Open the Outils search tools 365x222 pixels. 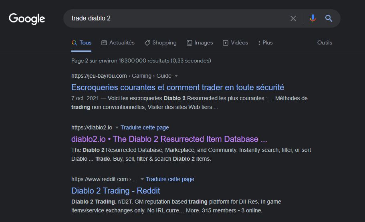(325, 43)
